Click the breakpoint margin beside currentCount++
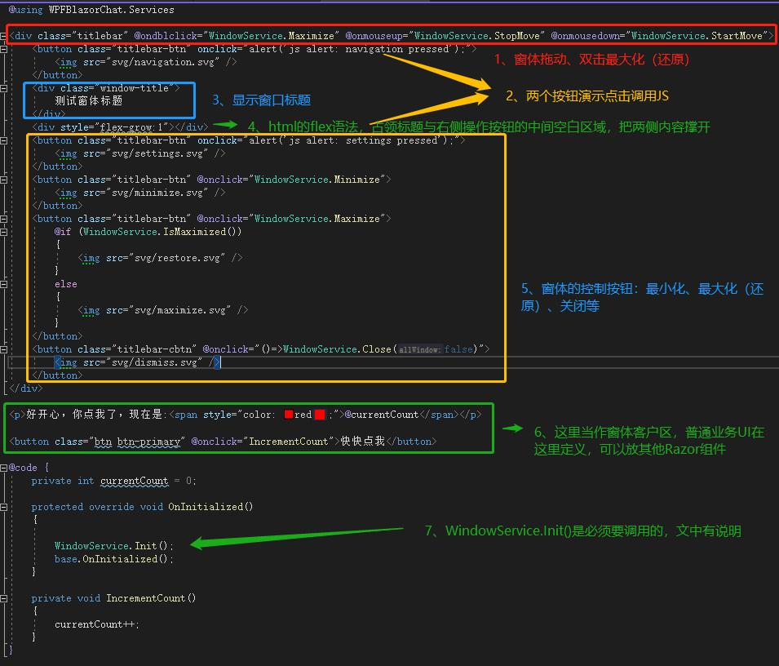Viewport: 779px width, 666px height. click(4, 624)
